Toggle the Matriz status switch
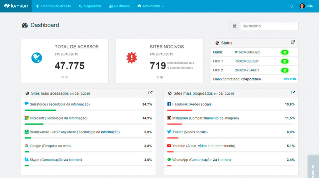The image size is (319, 178). 285,52
